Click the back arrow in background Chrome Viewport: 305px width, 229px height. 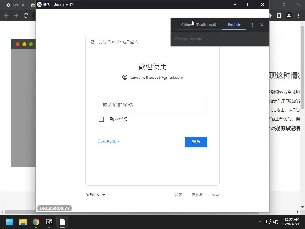(x=7, y=16)
